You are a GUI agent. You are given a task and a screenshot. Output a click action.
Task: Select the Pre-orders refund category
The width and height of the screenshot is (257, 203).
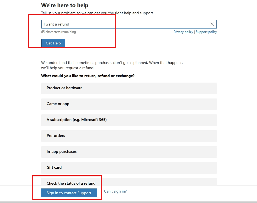point(128,136)
